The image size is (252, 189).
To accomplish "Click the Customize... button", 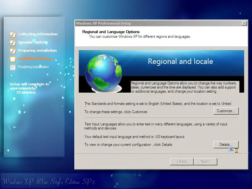I will (x=226, y=111).
